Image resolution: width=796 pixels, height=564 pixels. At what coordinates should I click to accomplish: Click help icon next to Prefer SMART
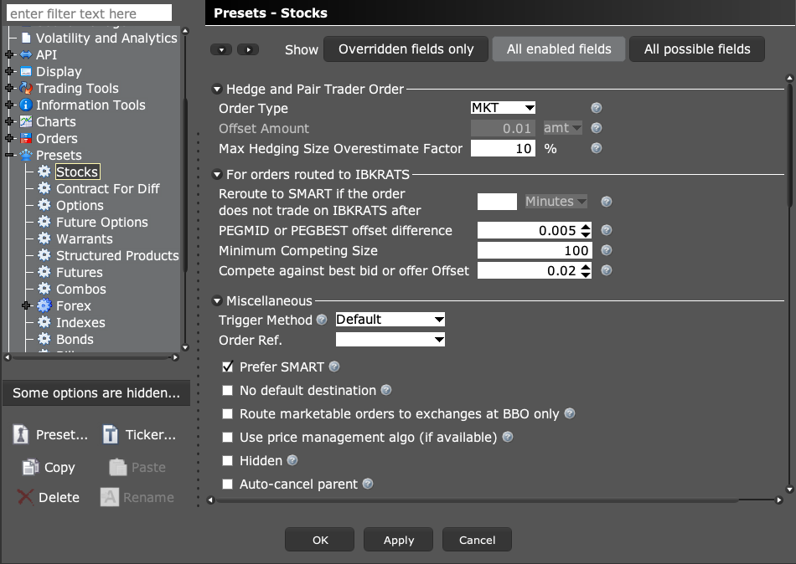[334, 367]
